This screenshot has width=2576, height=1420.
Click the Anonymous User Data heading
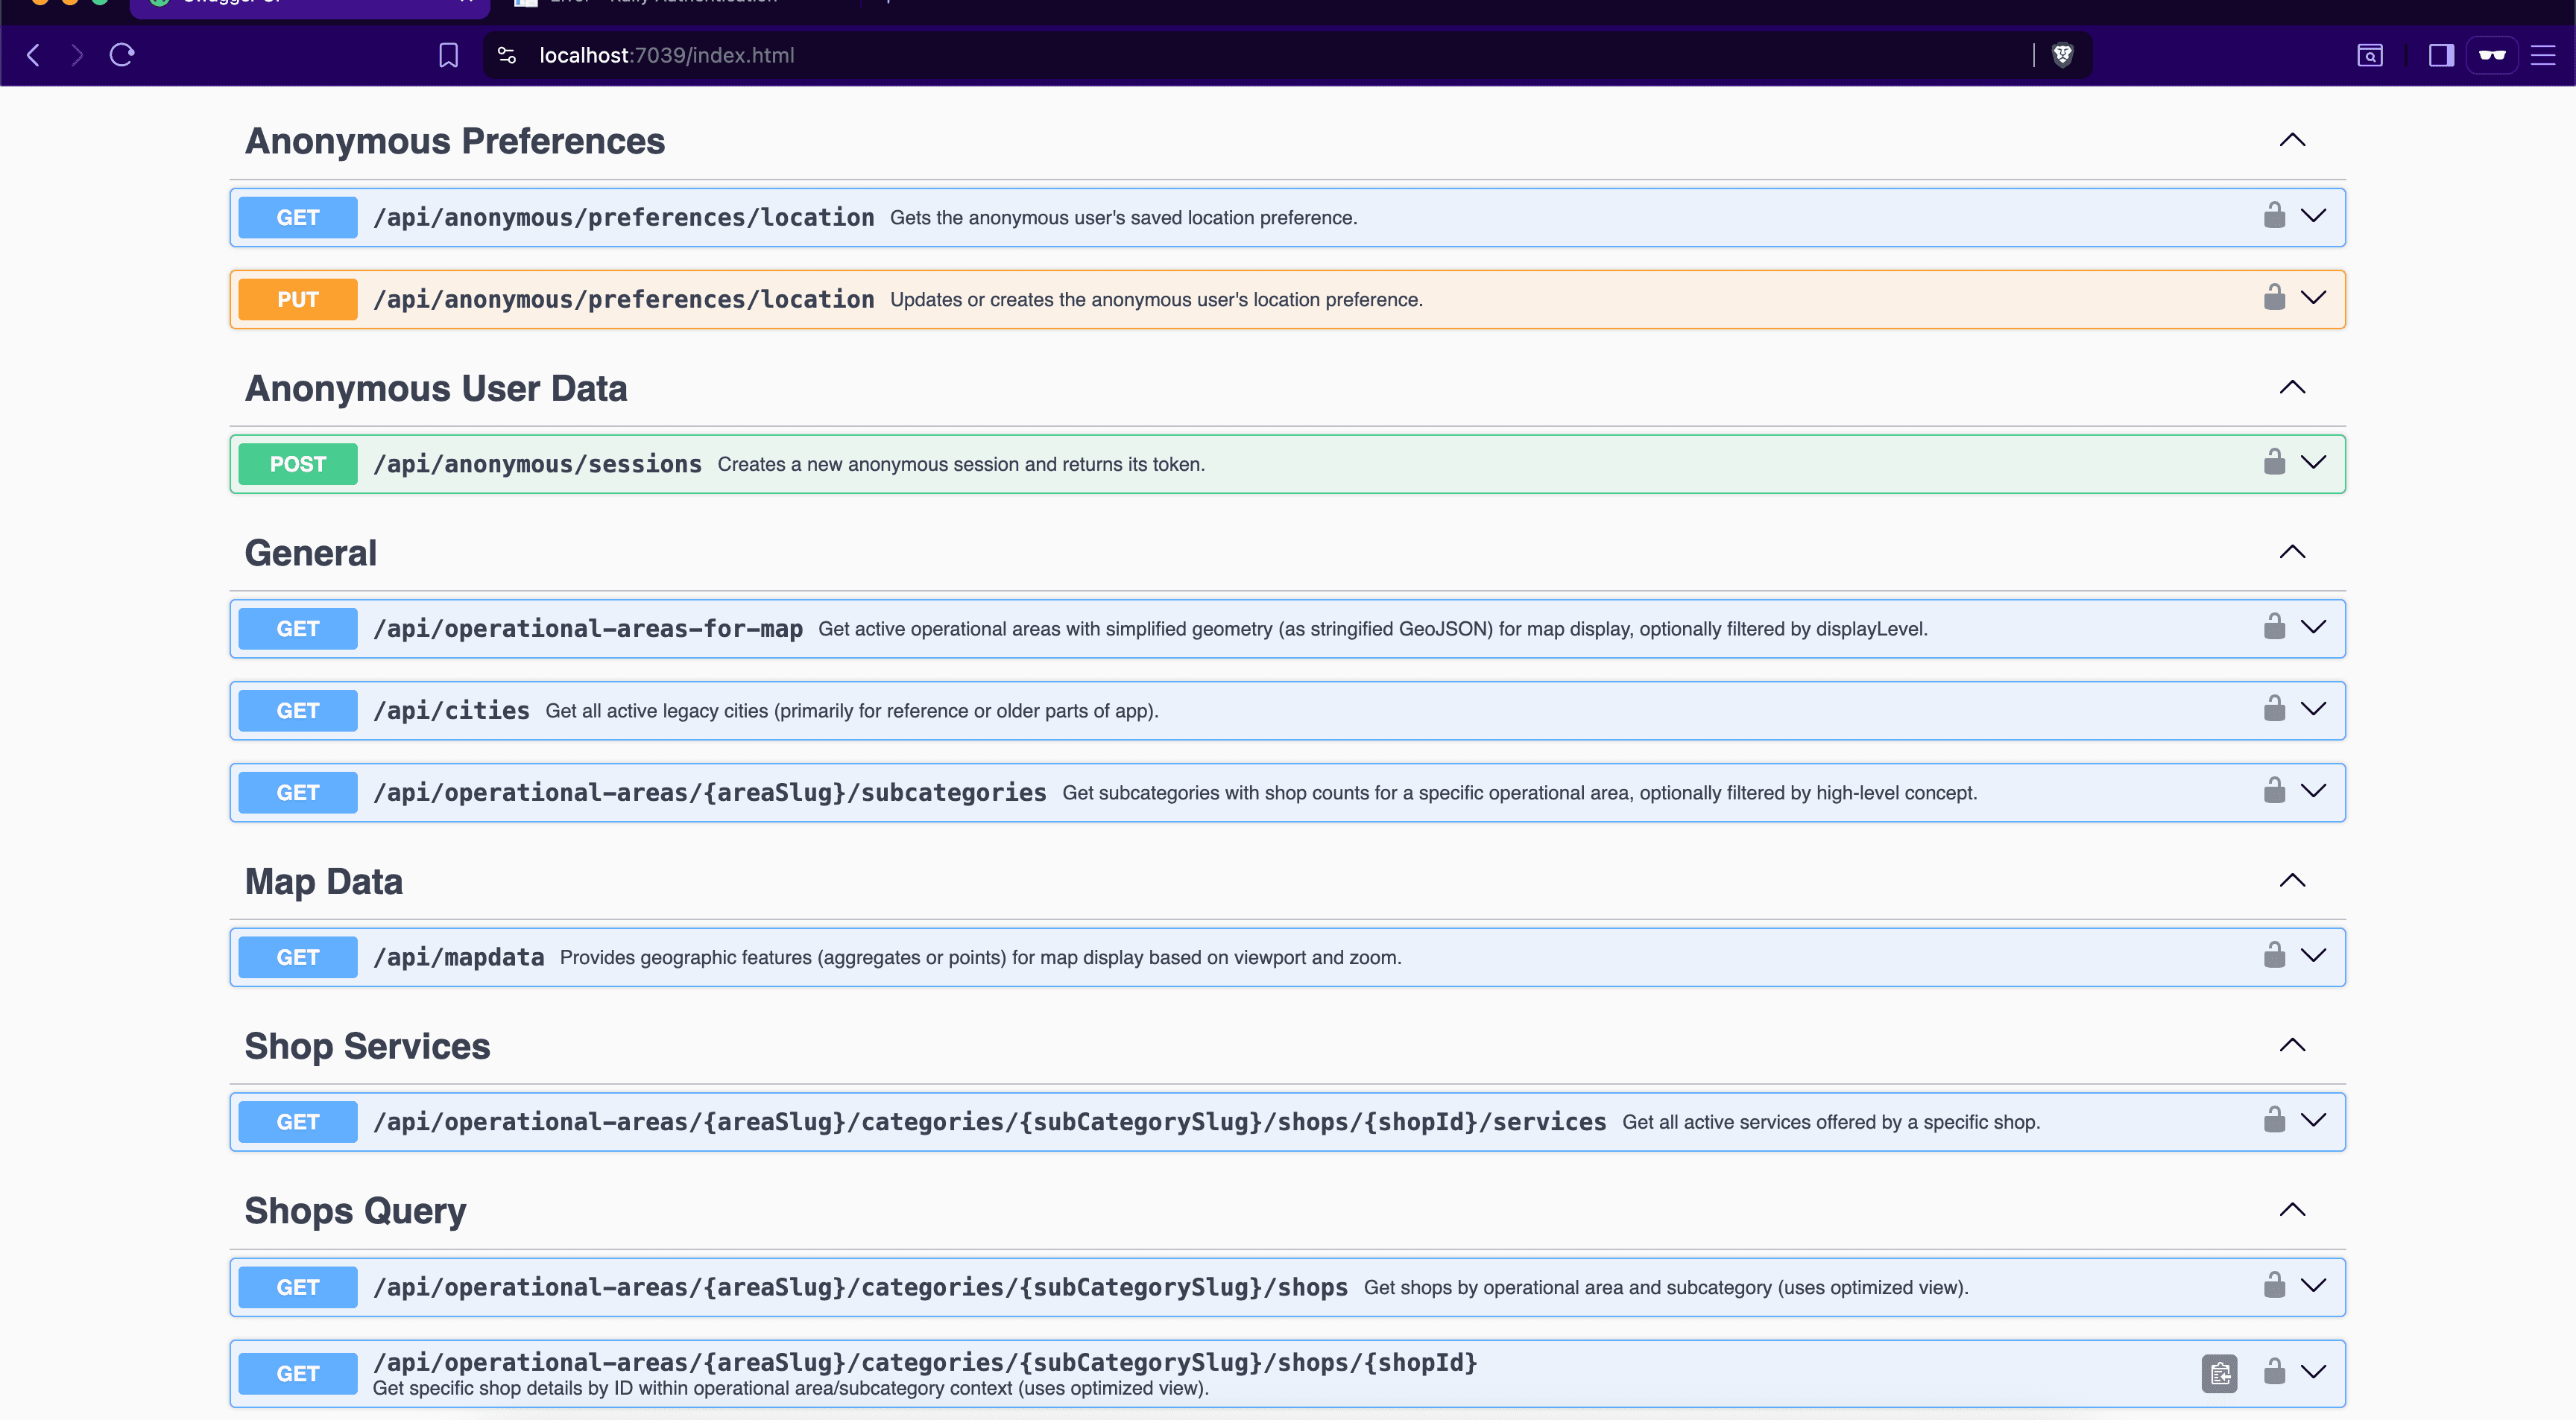coord(436,387)
